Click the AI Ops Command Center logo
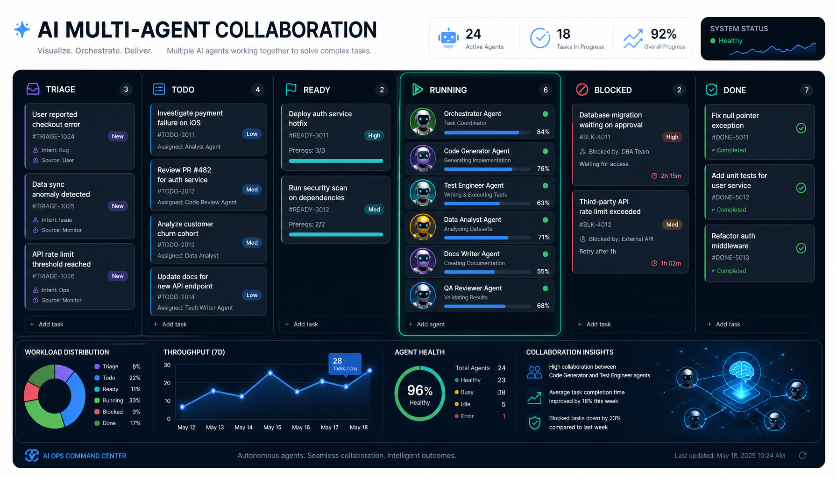 point(32,455)
